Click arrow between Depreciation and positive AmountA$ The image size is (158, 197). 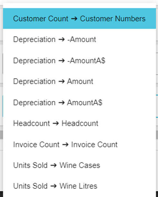pos(62,103)
